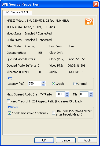Focus the TV/Radio 500 input field
The width and height of the screenshot is (100, 146).
click(x=60, y=94)
